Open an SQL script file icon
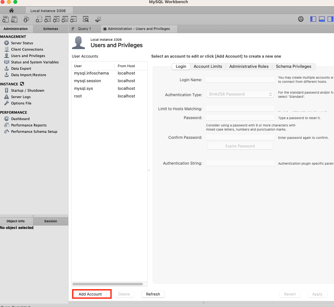This screenshot has width=334, height=307. coord(14,19)
